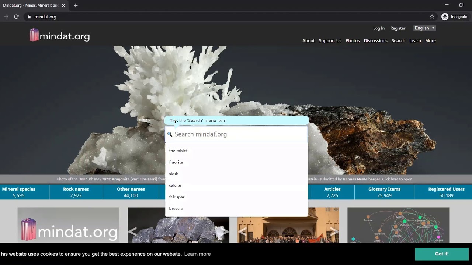Click the Hannes Nestelberger submitter name
This screenshot has height=265, width=472.
[361, 179]
